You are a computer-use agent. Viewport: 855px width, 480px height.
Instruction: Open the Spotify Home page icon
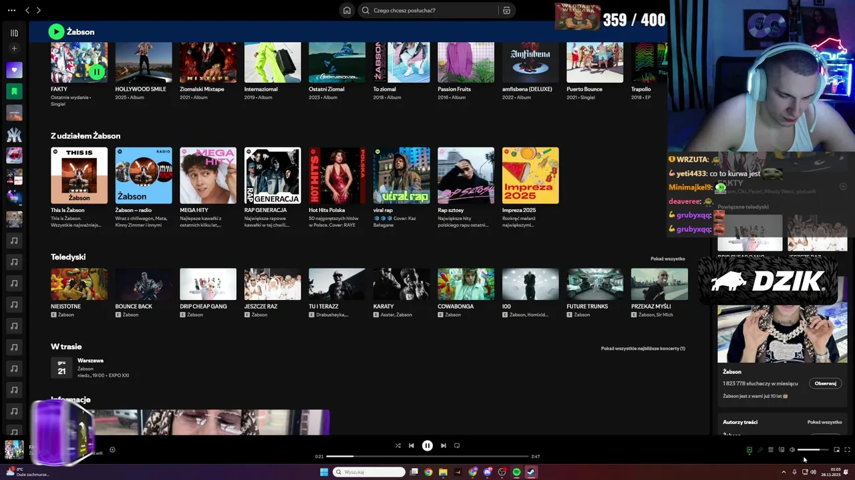[347, 10]
